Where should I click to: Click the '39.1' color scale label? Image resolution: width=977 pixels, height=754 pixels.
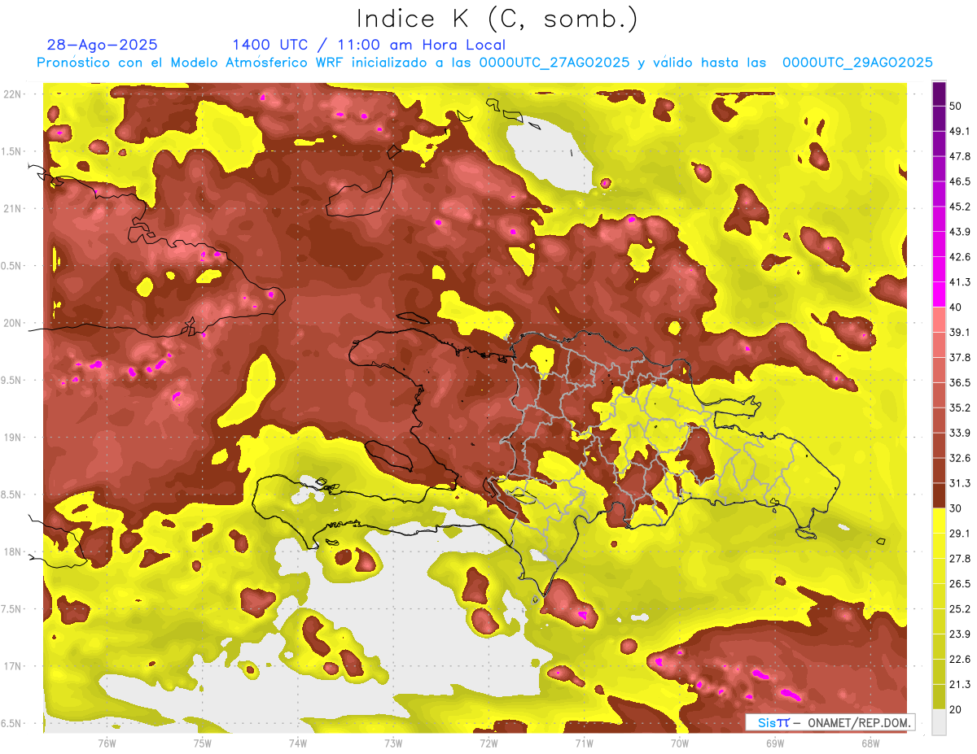[960, 333]
